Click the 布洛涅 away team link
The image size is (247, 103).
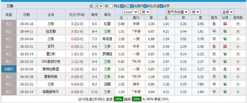(107, 39)
